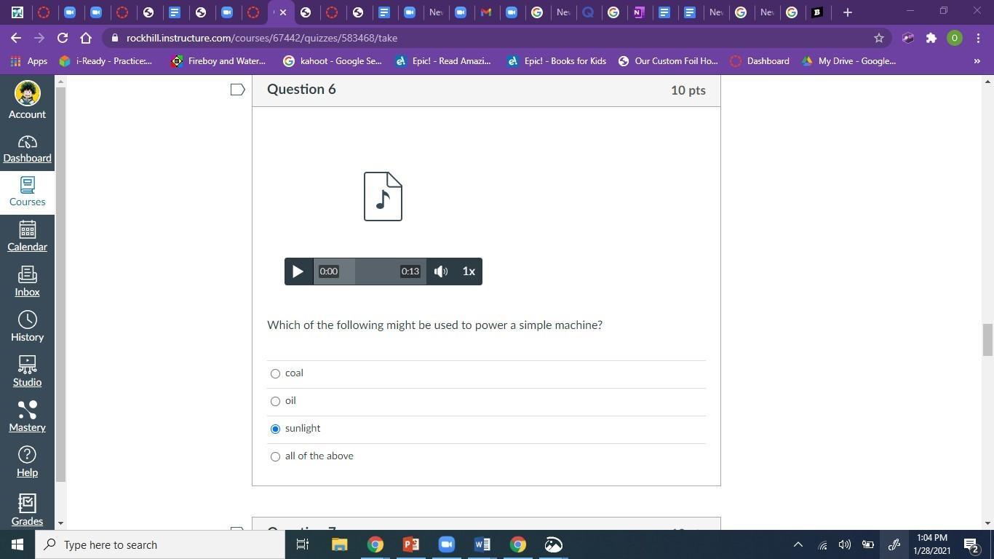994x559 pixels.
Task: Open the Dashboard bookmark in bookmarks bar
Action: click(x=760, y=61)
